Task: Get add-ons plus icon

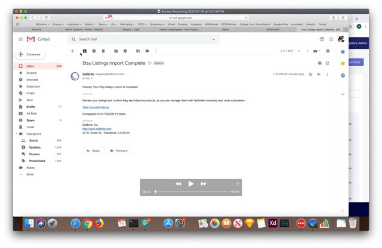Action: pos(343,94)
